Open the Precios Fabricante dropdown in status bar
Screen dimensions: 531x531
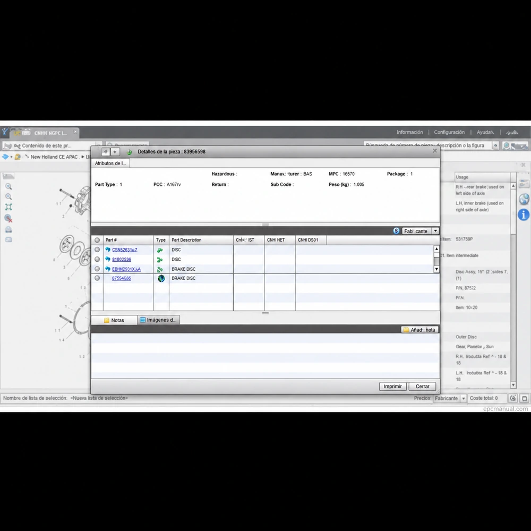(463, 398)
